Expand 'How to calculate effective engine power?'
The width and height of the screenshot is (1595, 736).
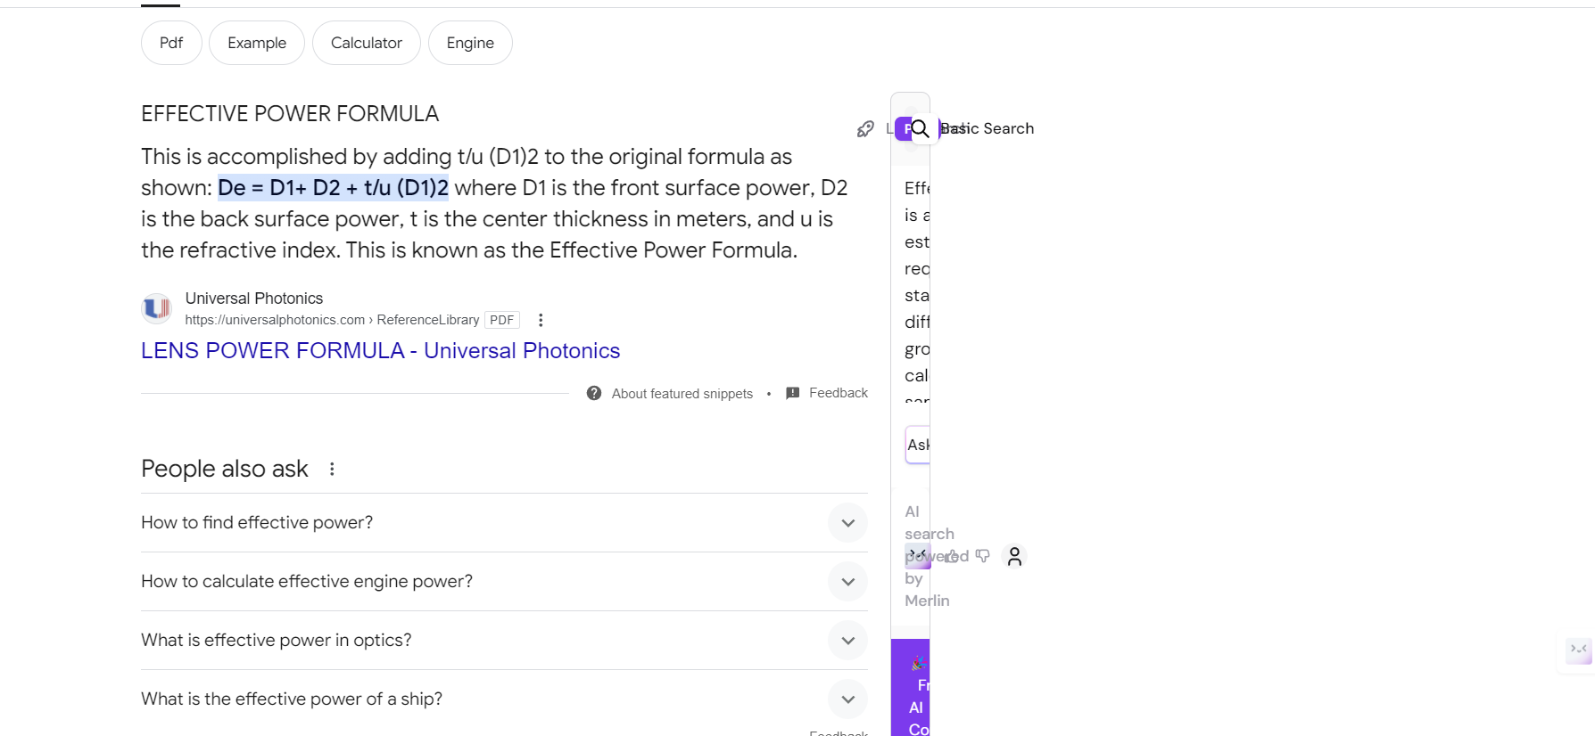[504, 581]
